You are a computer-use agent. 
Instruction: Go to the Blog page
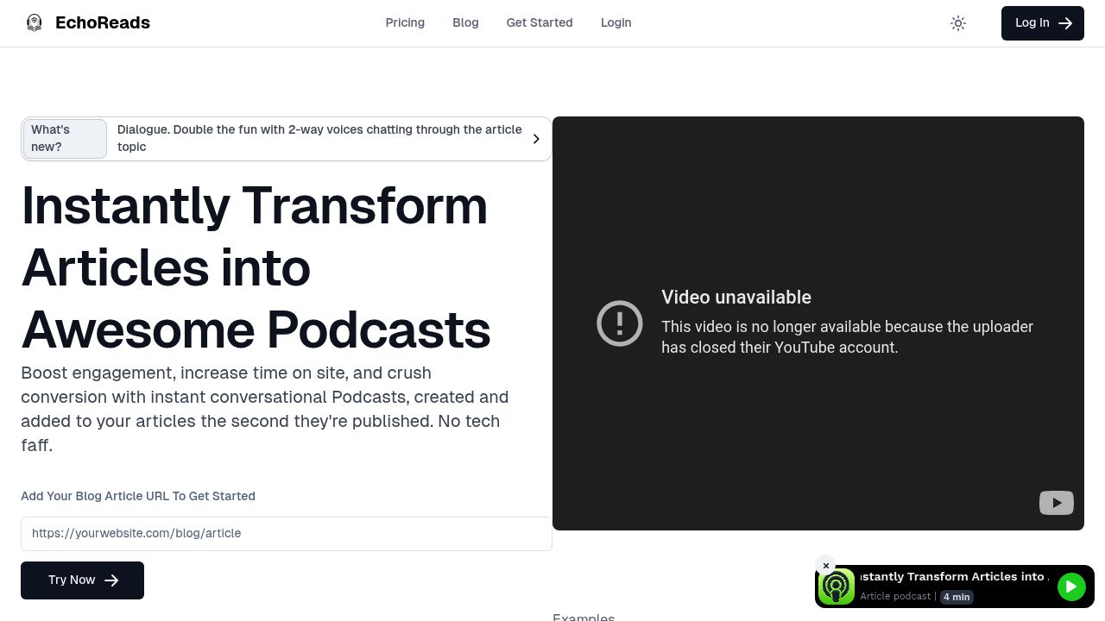[x=465, y=22]
